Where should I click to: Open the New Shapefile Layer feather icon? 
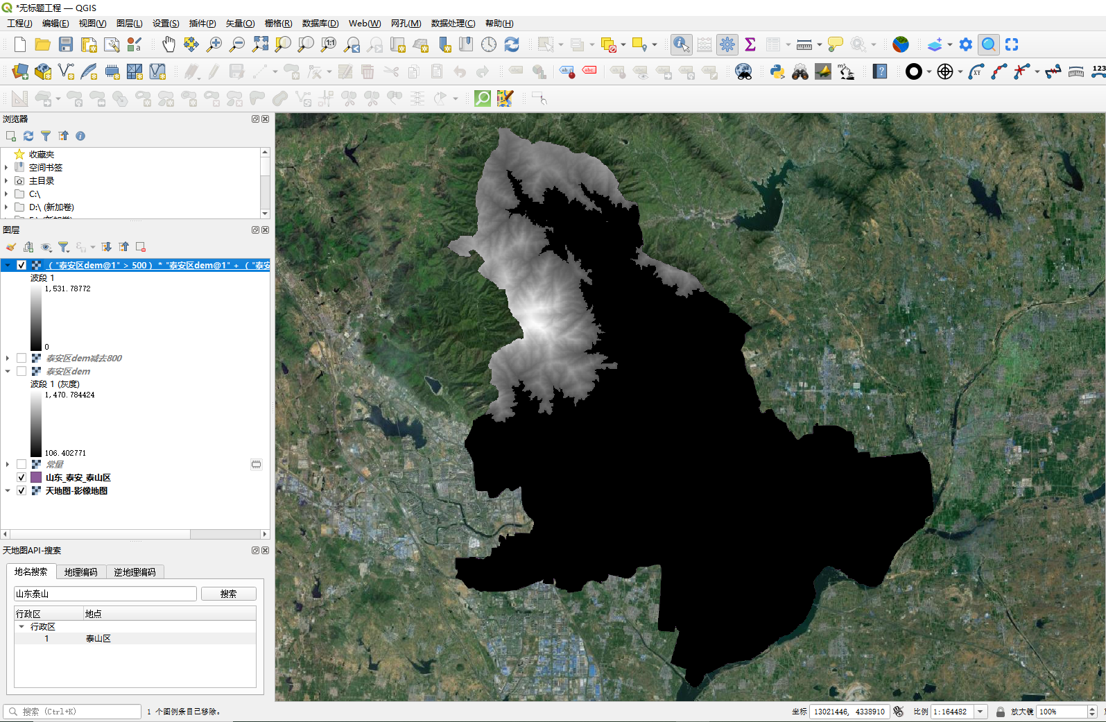tap(89, 72)
